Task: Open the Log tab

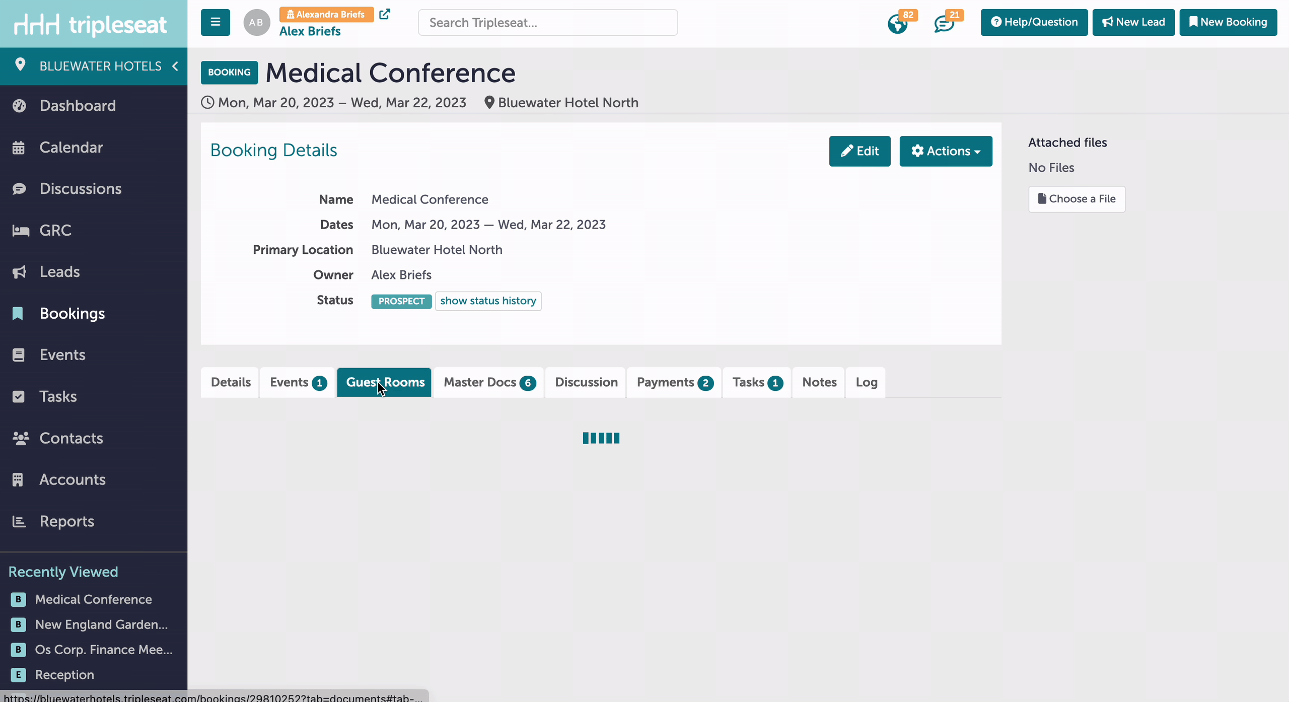Action: pos(866,382)
